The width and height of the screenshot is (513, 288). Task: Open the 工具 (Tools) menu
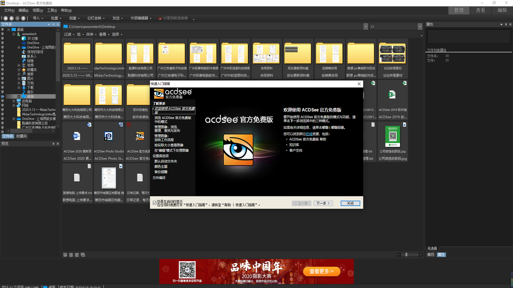[x=52, y=10]
